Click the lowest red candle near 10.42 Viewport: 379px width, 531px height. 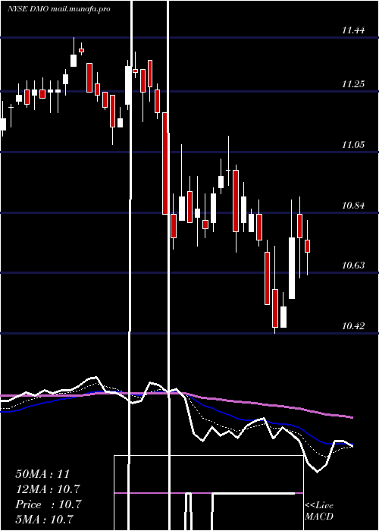[x=275, y=308]
